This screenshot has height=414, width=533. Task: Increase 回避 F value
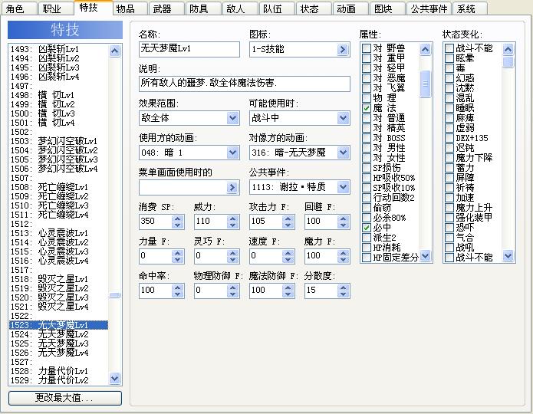[x=343, y=219]
